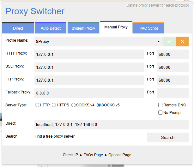Click the HTTP Proxy address field

pos(89,54)
